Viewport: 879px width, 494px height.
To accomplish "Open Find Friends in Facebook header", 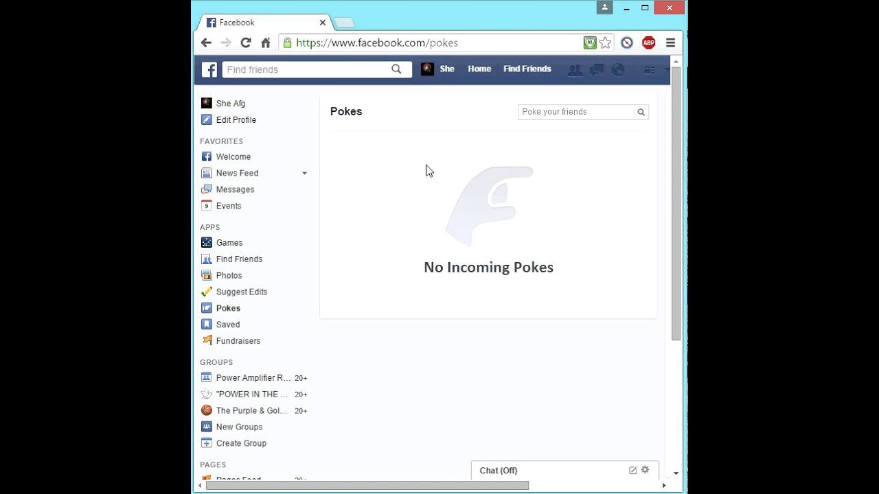I will [x=527, y=69].
